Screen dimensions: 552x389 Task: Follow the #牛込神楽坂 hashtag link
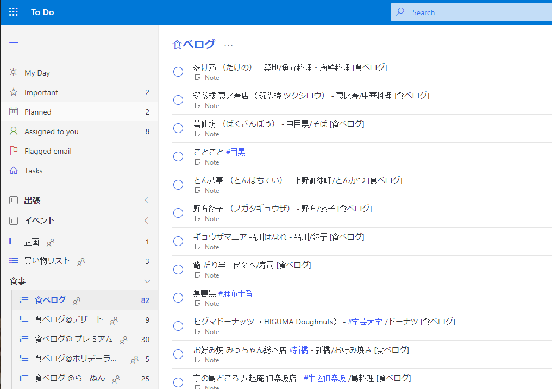[x=324, y=378]
